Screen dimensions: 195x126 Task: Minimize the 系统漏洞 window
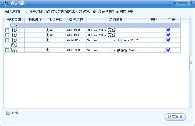(177, 3)
